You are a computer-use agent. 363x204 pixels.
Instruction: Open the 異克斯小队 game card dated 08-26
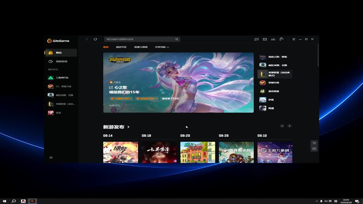236,152
